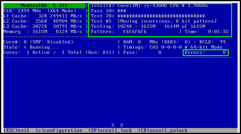Image resolution: width=241 pixels, height=134 pixels.
Task: Click the (Run: All) label
Action: point(100,52)
